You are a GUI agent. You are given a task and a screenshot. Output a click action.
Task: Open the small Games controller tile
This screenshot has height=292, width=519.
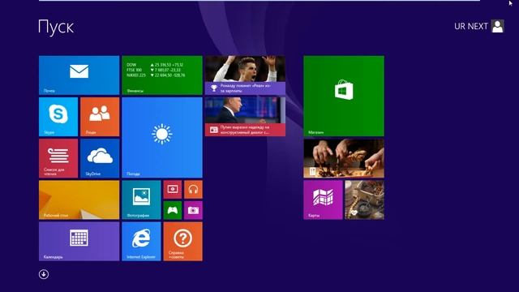coord(173,210)
